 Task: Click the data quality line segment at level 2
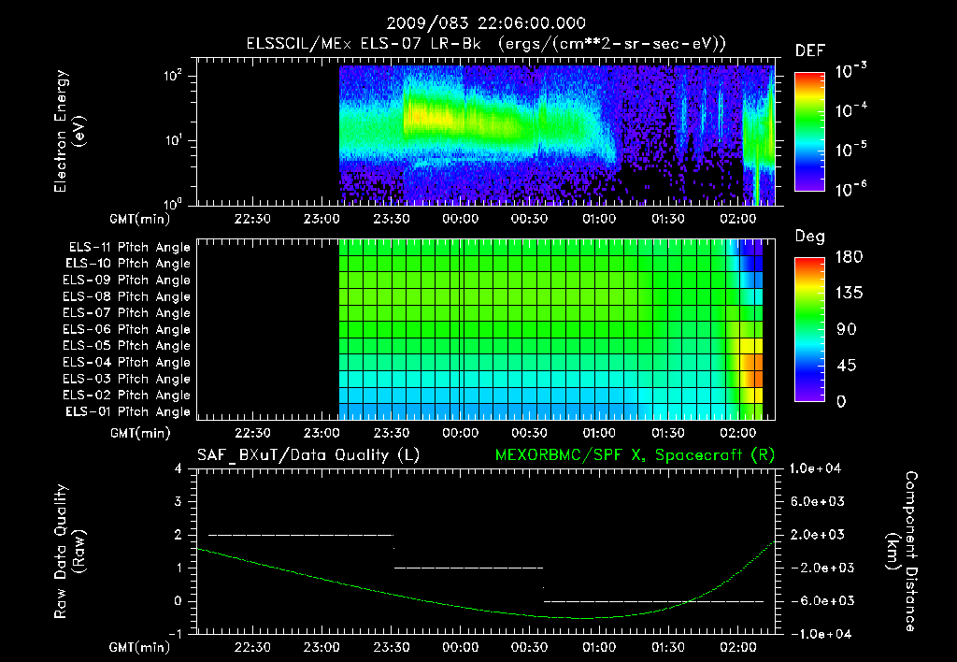[301, 535]
